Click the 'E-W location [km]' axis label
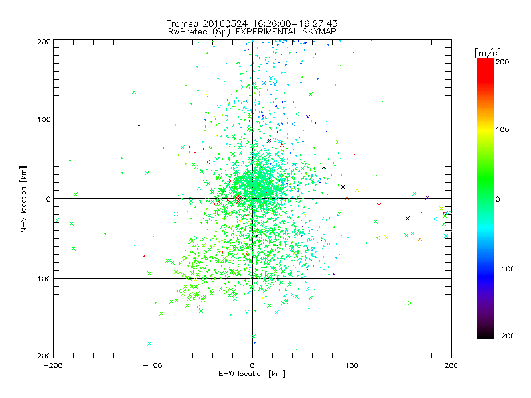 [252, 374]
